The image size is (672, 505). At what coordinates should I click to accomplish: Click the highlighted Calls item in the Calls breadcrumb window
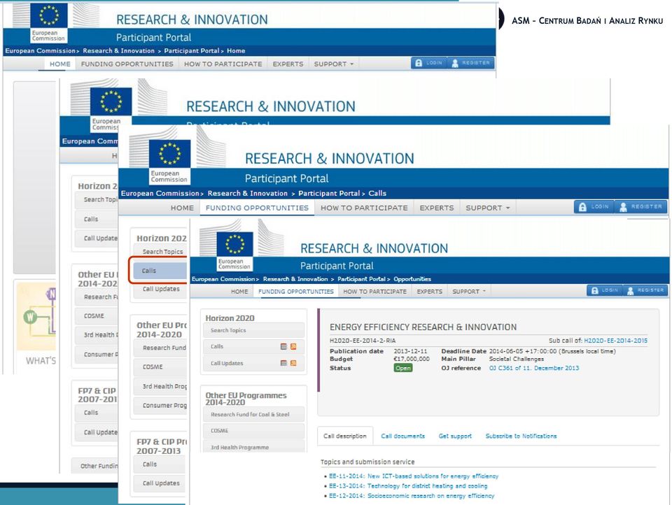(x=160, y=271)
